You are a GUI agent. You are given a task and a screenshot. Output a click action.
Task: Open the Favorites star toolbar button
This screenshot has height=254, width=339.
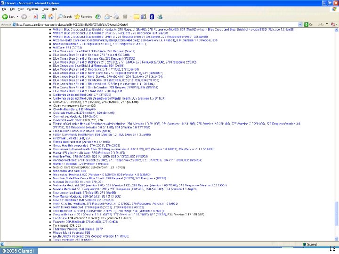[83, 16]
